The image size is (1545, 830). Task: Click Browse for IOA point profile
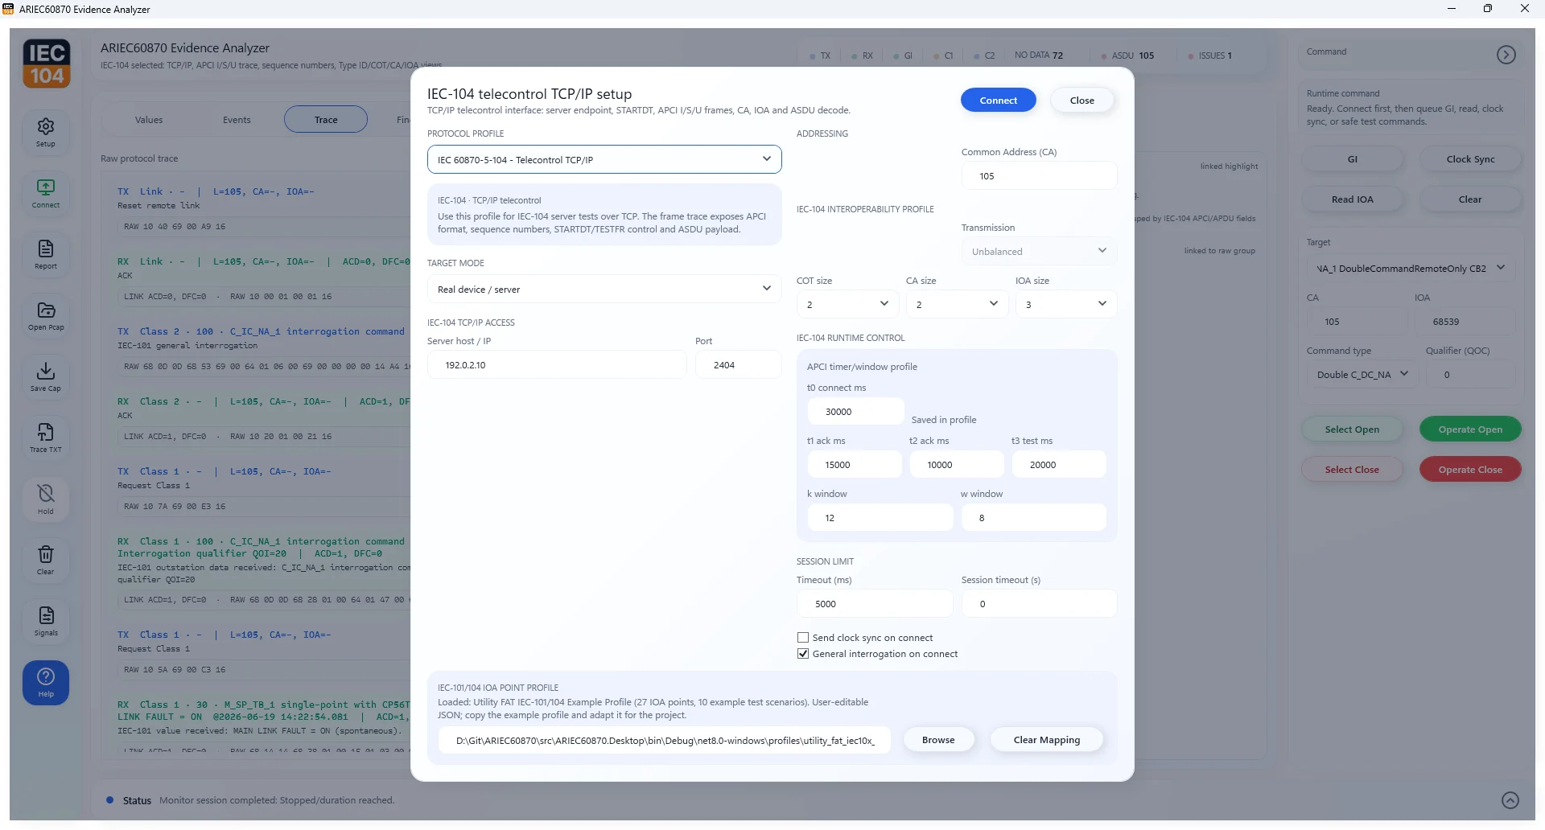pyautogui.click(x=938, y=740)
